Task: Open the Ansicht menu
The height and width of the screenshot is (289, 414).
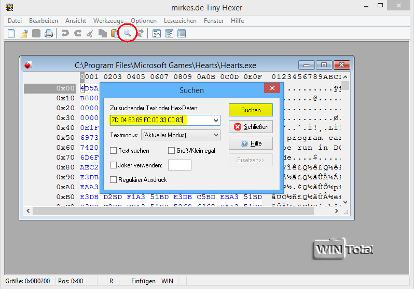Action: tap(76, 21)
